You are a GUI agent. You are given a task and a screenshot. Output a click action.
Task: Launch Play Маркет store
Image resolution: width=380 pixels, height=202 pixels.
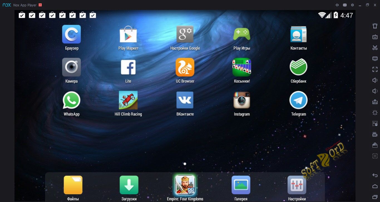click(x=128, y=34)
